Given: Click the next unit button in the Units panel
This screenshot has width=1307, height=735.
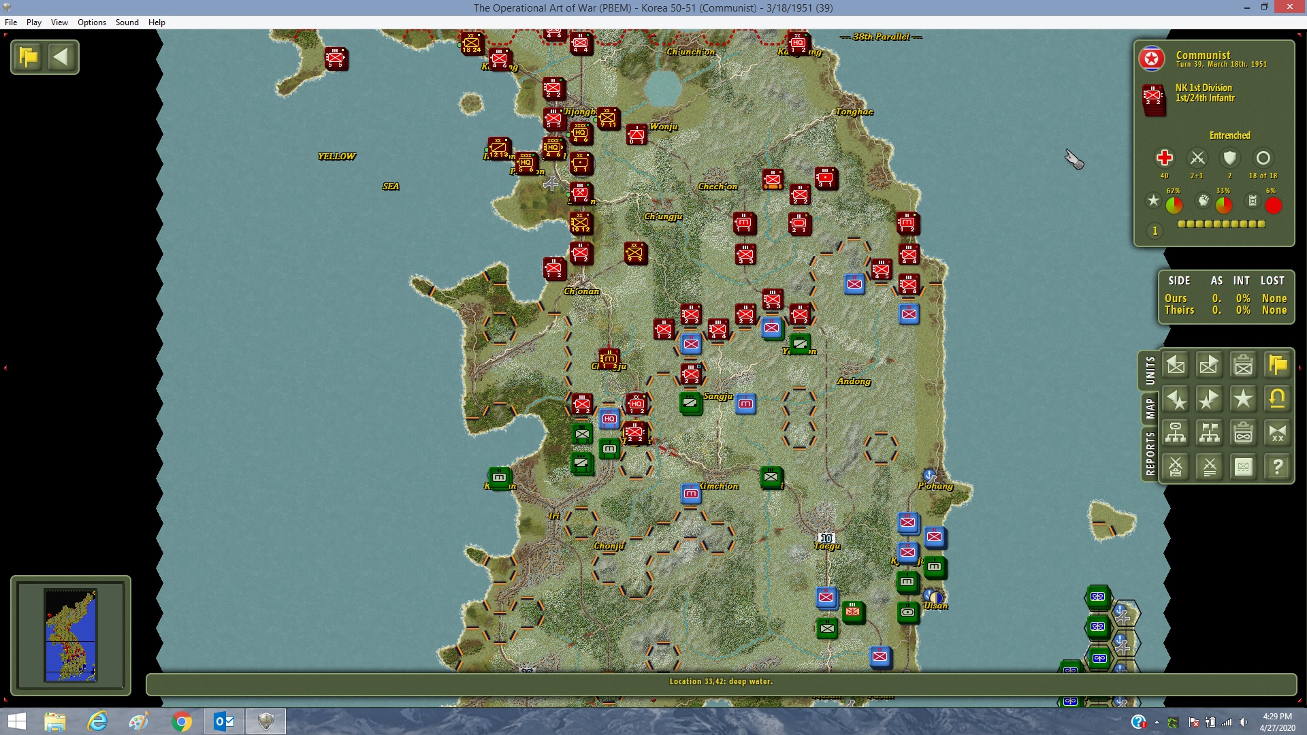Looking at the screenshot, I should point(1210,365).
